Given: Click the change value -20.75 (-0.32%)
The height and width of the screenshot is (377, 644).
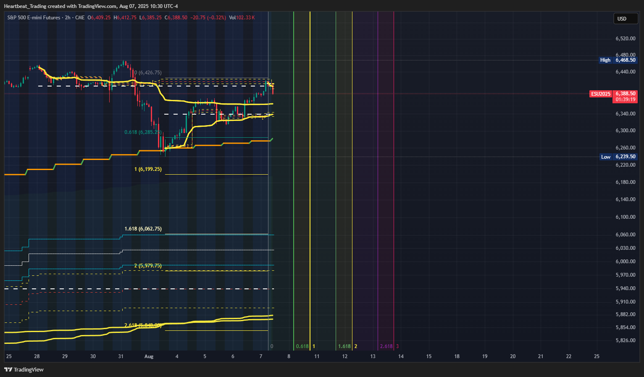Looking at the screenshot, I should 208,18.
